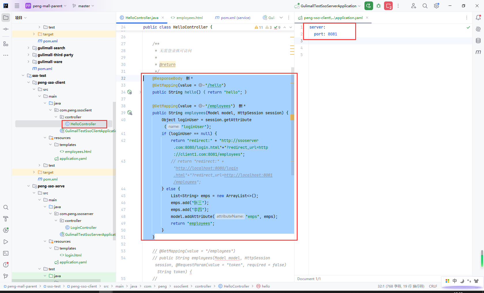484x293 pixels.
Task: Open the Problems tool window
Action: tap(6, 265)
